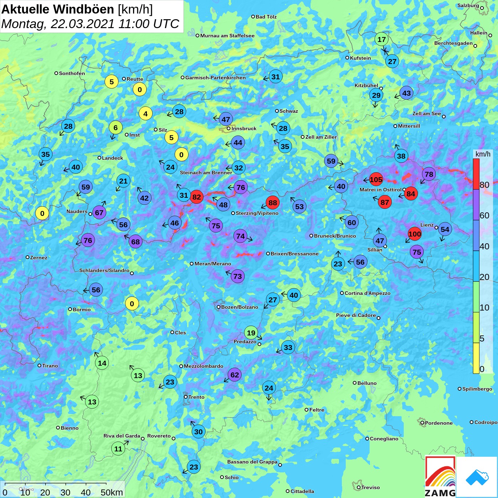Screen dimensions: 498x498
Task: Click the Cortina d'Ampezzo label
Action: pos(367,293)
